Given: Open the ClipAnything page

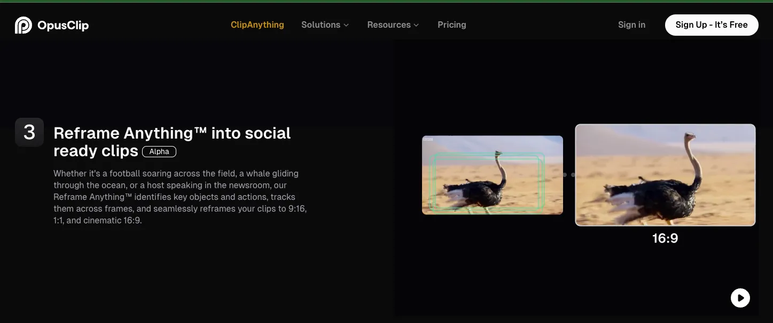Looking at the screenshot, I should point(257,25).
